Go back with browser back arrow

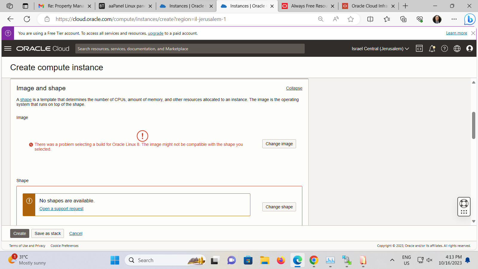tap(10, 19)
